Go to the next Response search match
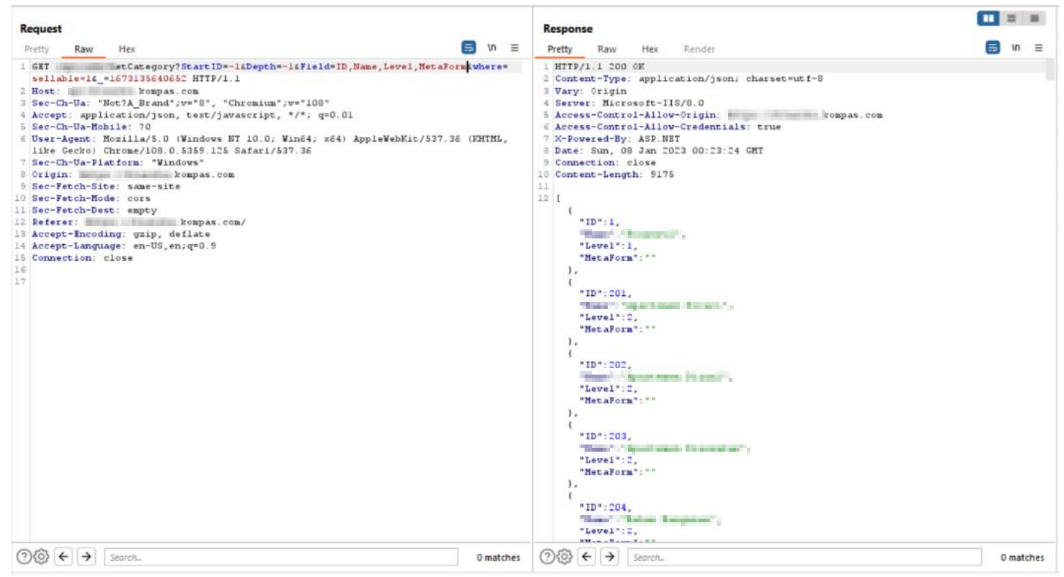Screen dimensions: 1064x577 (x=610, y=557)
